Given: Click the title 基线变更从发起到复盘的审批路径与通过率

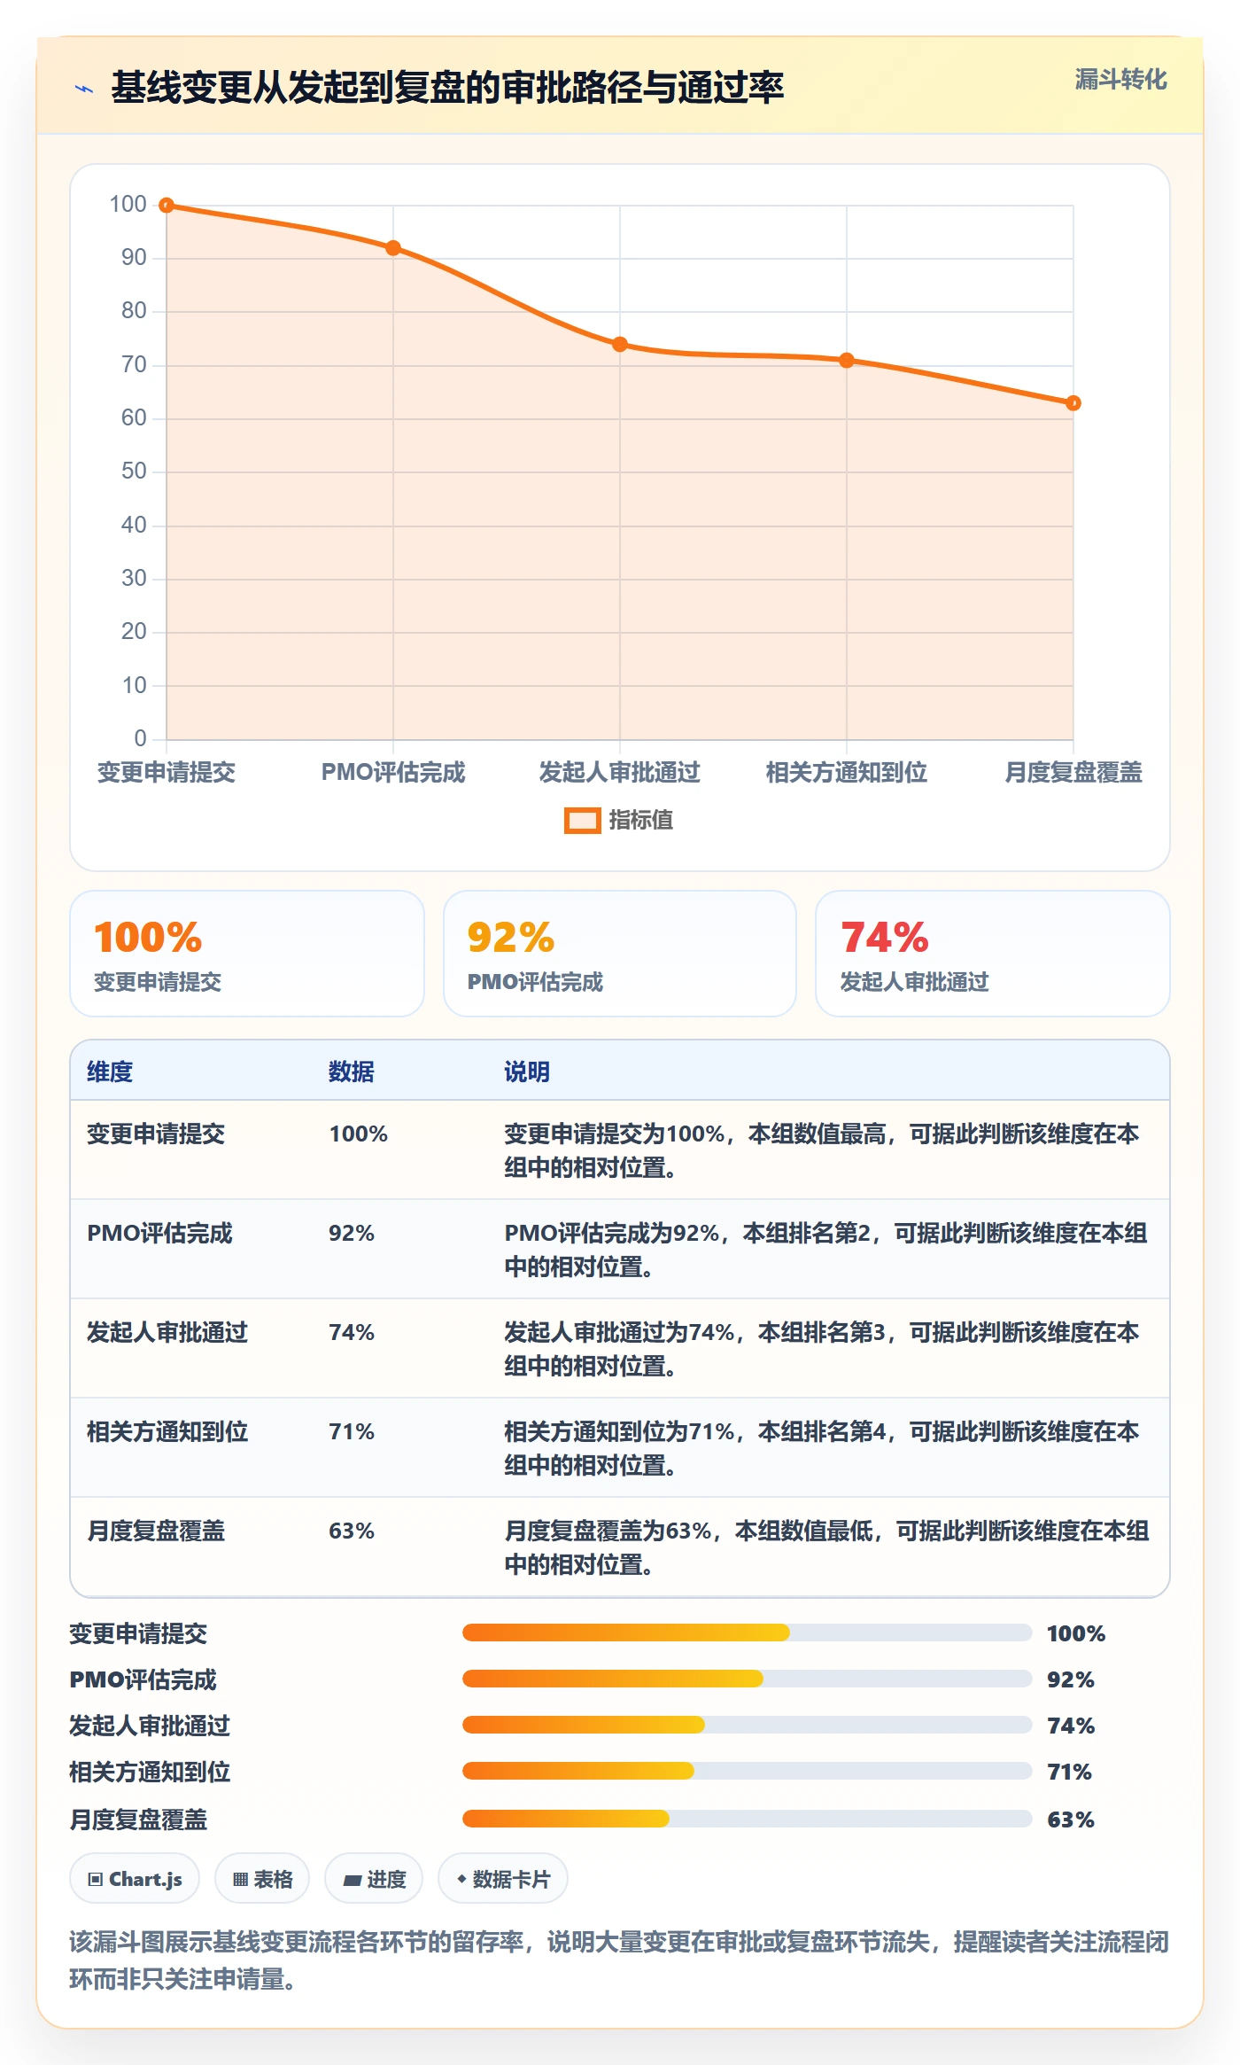Looking at the screenshot, I should [x=447, y=88].
